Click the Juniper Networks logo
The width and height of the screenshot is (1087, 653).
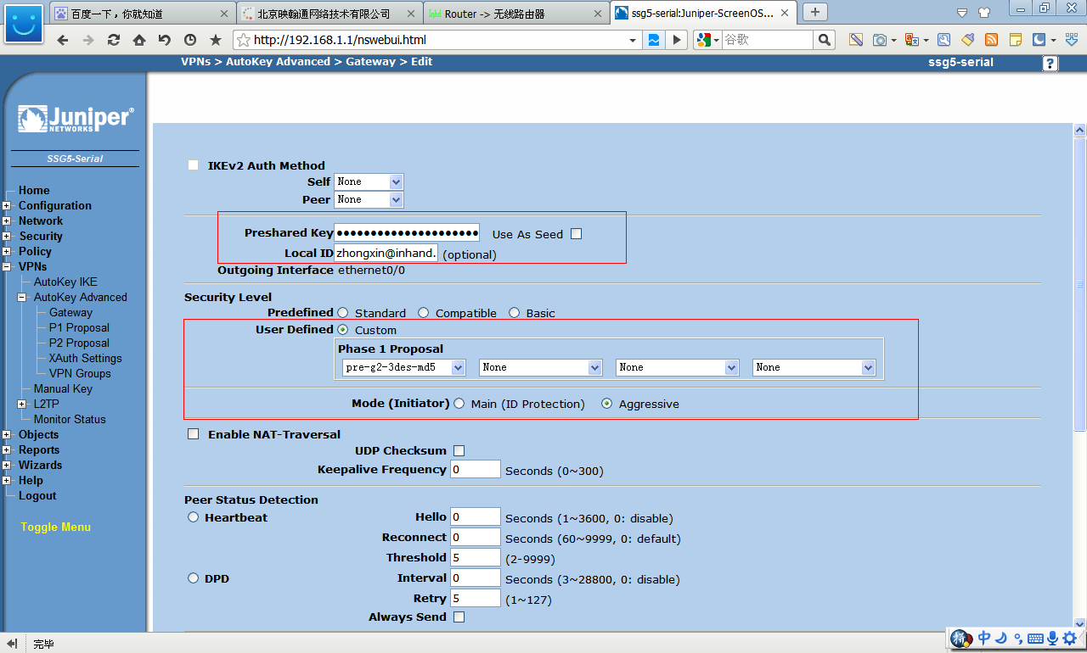point(76,119)
